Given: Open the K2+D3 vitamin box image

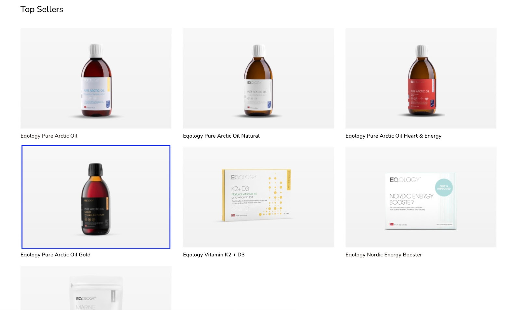Looking at the screenshot, I should pos(258,197).
